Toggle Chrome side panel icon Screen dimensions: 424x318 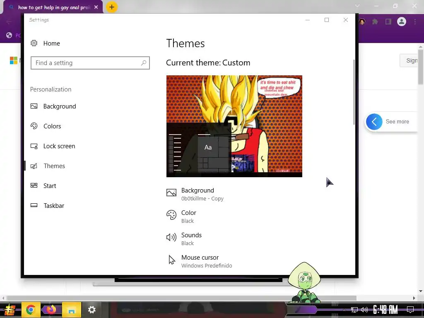(388, 22)
